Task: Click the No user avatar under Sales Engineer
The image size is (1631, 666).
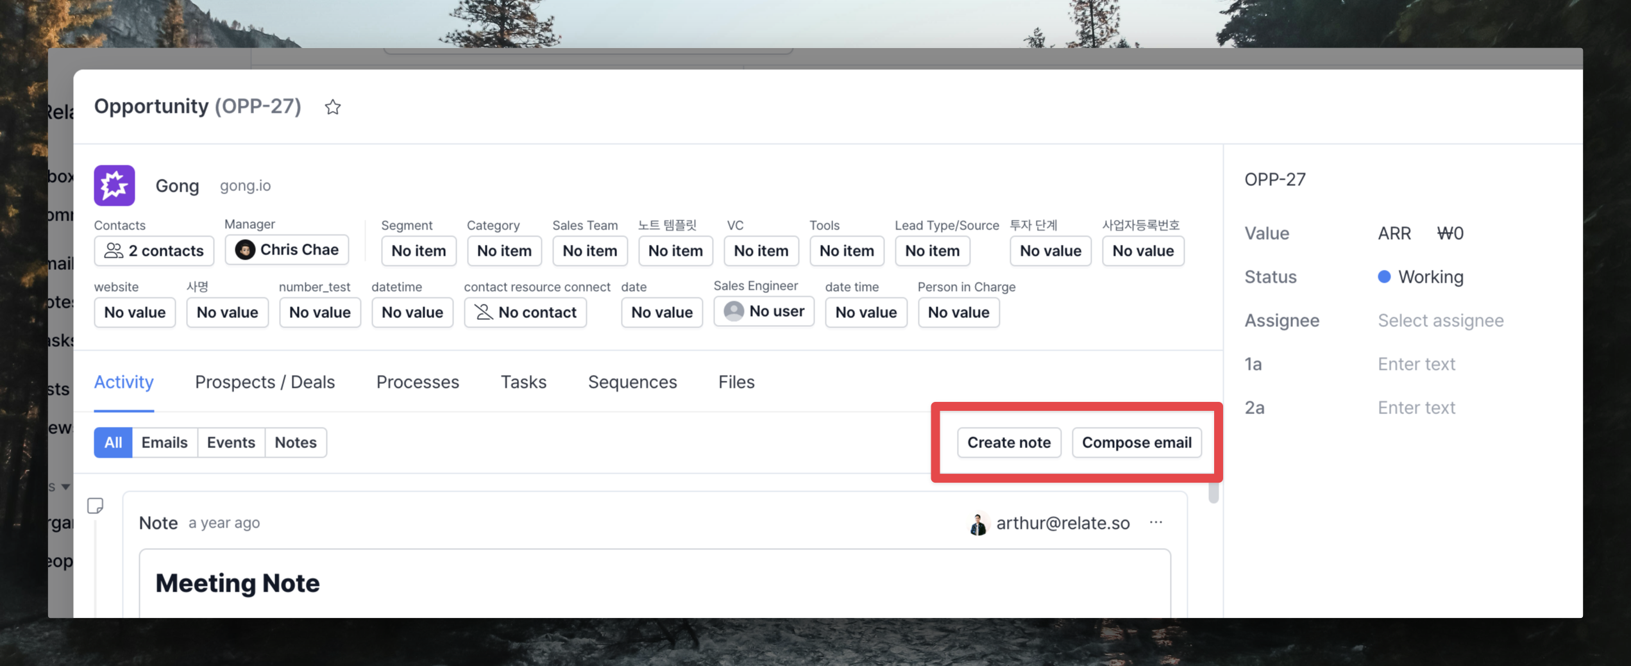Action: coord(734,311)
